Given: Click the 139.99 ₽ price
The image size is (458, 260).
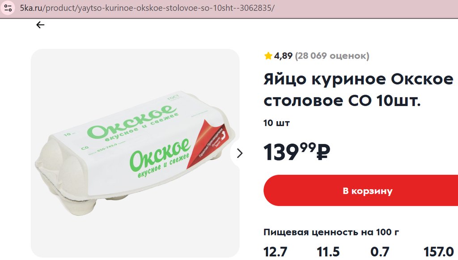Looking at the screenshot, I should point(297,152).
